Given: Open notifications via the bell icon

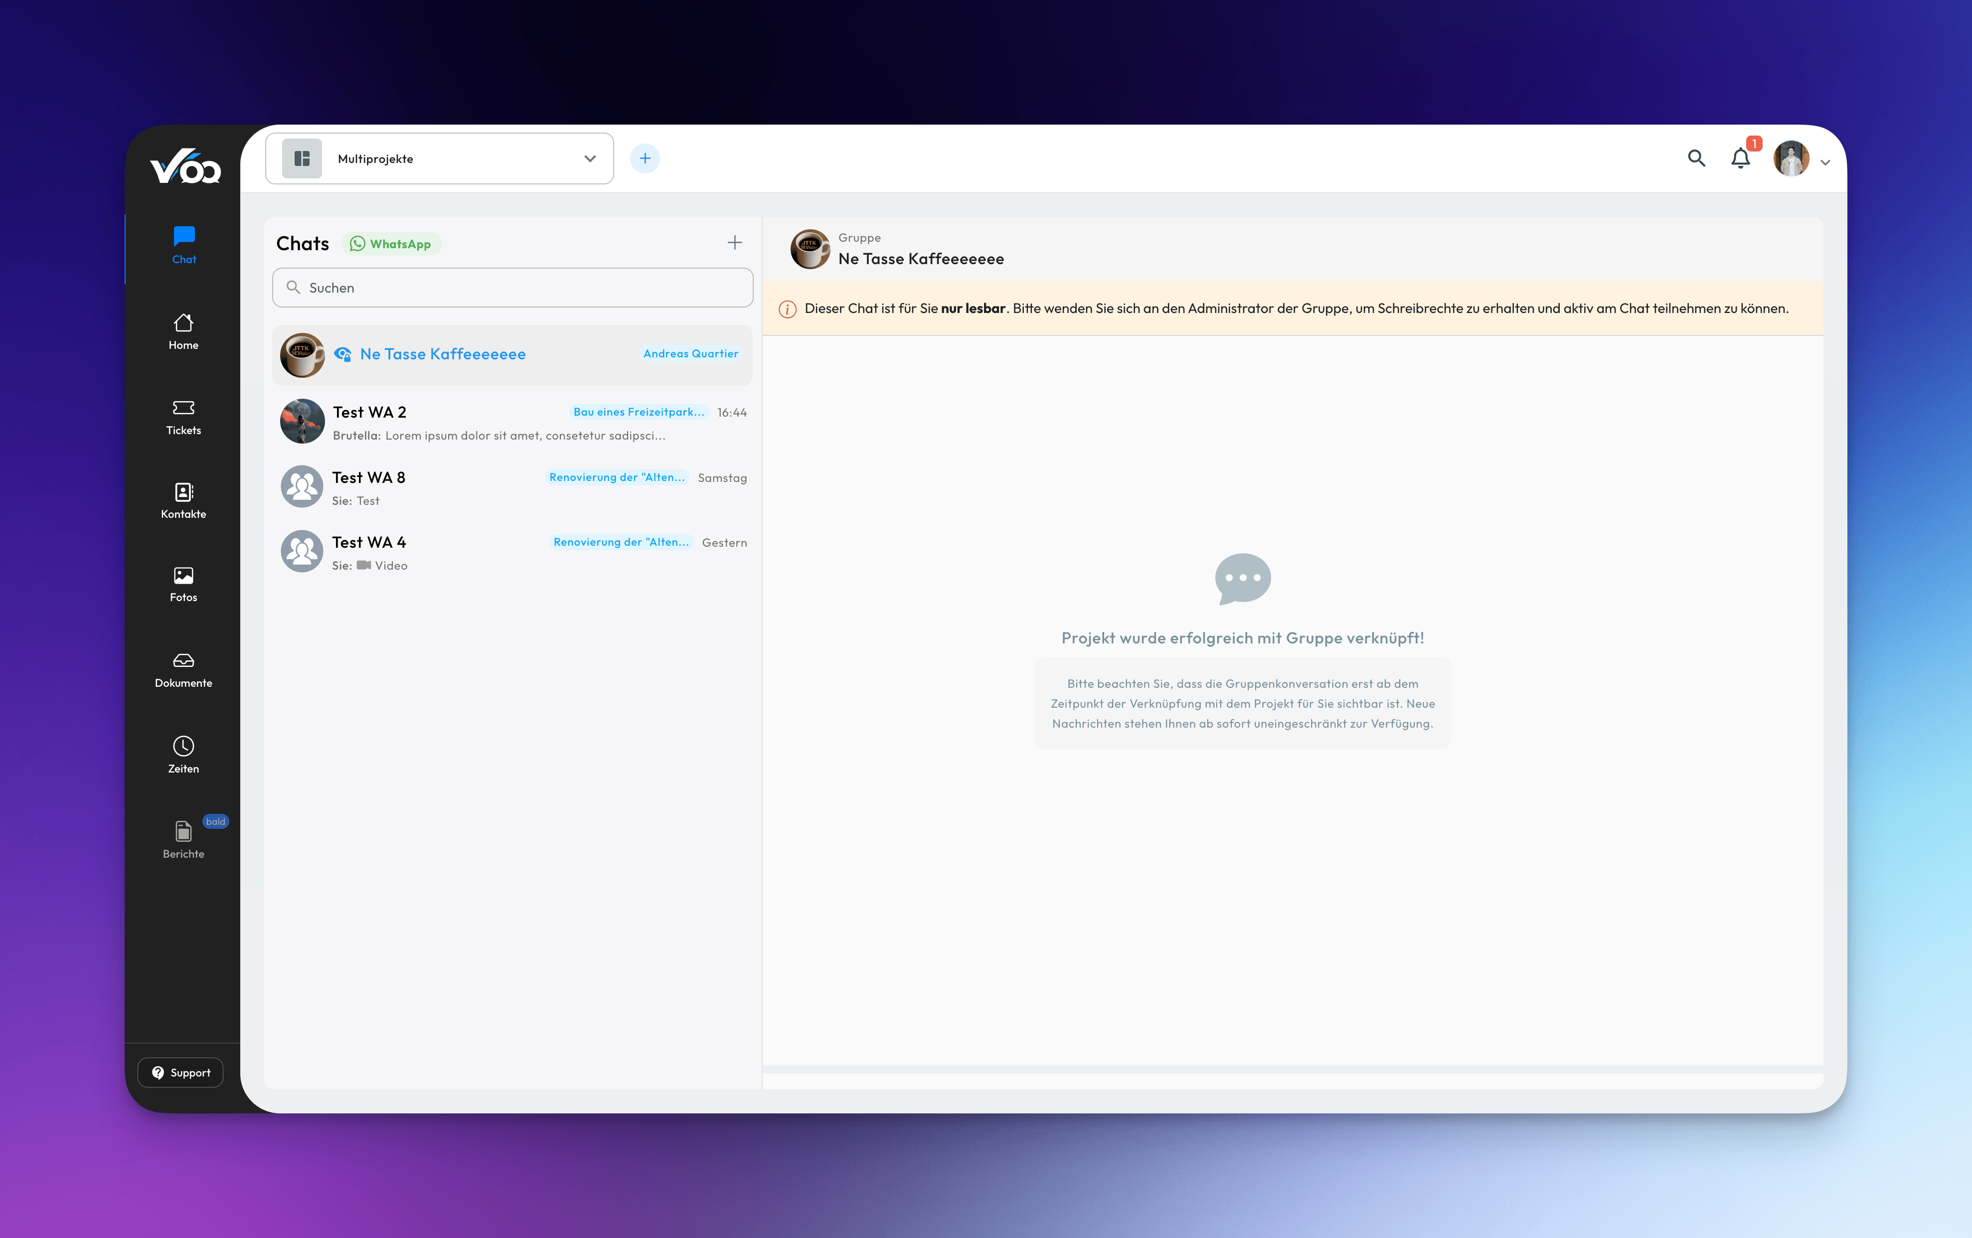Looking at the screenshot, I should (1740, 158).
